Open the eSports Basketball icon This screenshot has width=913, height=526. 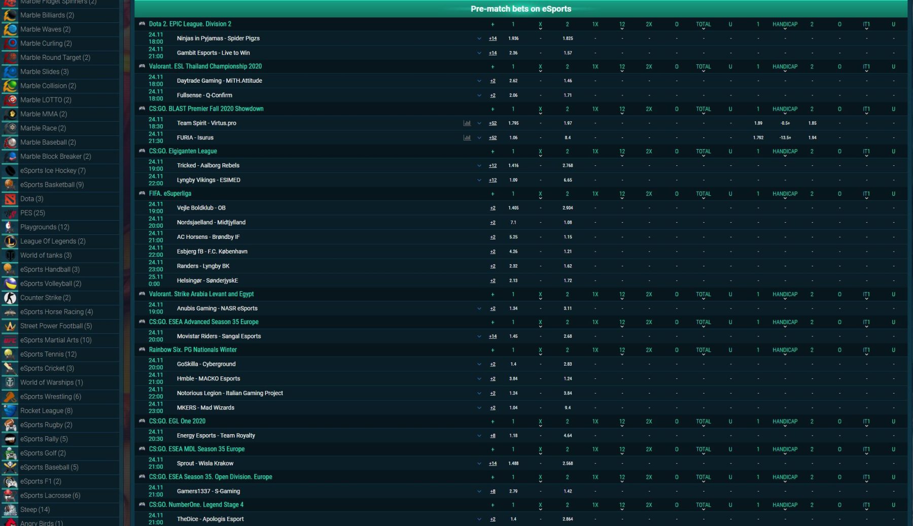[x=10, y=185]
